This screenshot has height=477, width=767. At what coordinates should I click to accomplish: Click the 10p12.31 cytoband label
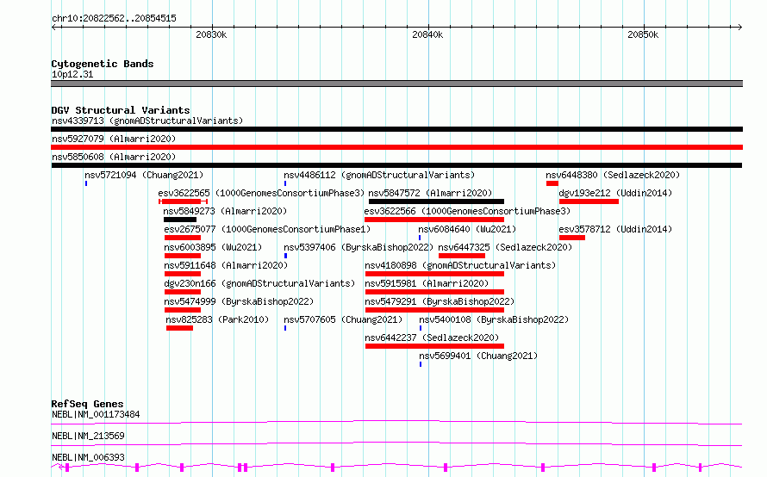click(x=72, y=74)
